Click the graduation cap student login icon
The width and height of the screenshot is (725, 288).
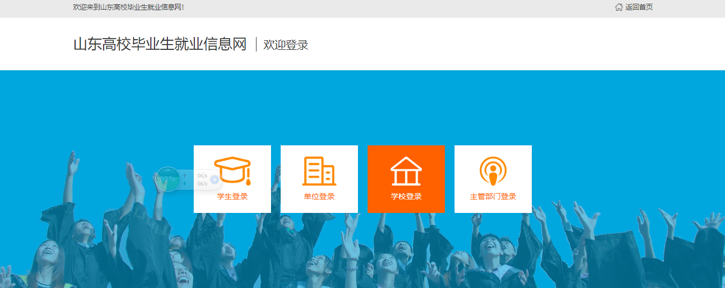coord(232,170)
